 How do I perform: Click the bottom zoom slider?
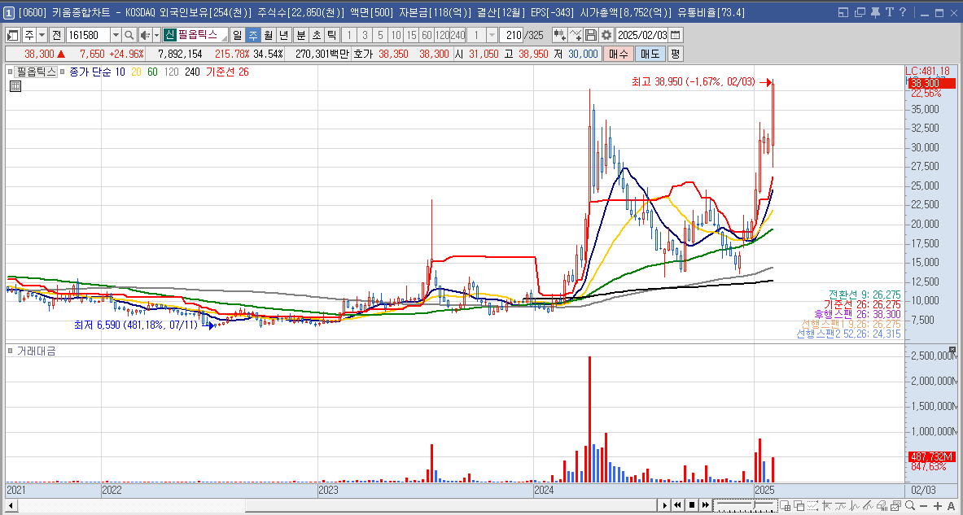[x=746, y=505]
